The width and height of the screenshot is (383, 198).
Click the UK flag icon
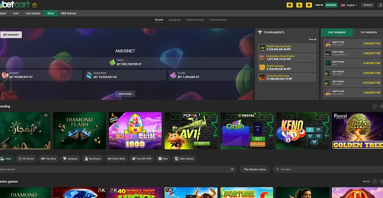coord(342,5)
